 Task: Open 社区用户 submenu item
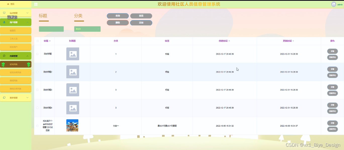16,47
